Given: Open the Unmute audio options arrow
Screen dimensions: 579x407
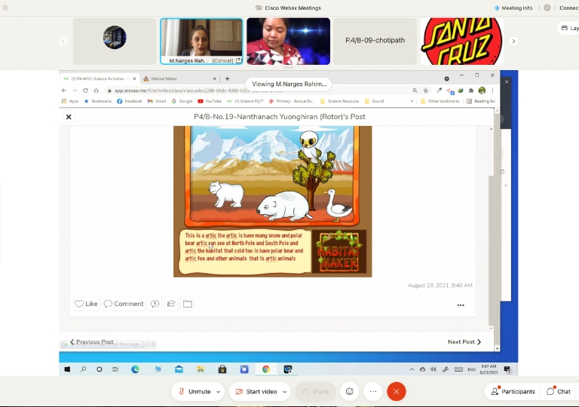Looking at the screenshot, I should click(x=218, y=391).
